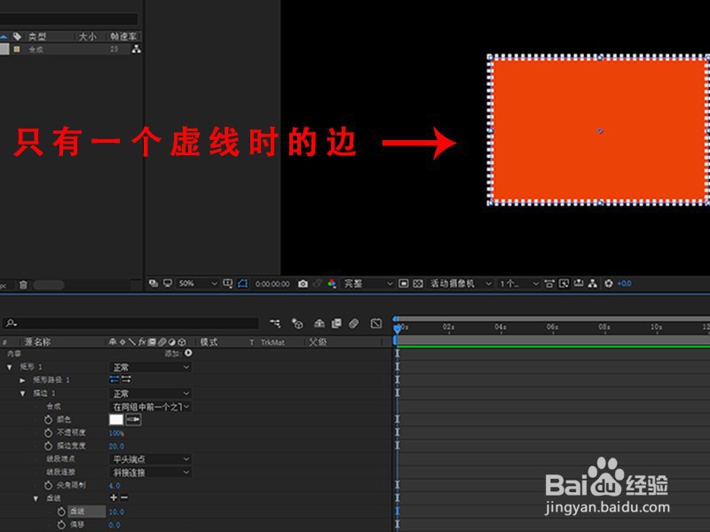Viewport: 710px width, 532px height.
Task: Toggle the motion blur enable icon
Action: coord(354,323)
